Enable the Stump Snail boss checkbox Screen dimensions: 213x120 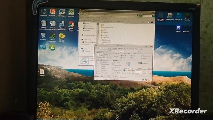click(x=113, y=70)
